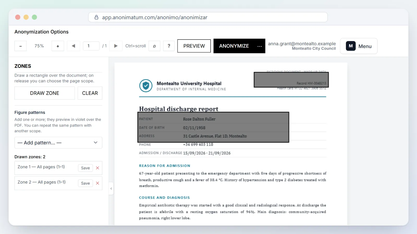This screenshot has height=234, width=417.
Task: Click the Montealto City Council label
Action: pos(314,49)
